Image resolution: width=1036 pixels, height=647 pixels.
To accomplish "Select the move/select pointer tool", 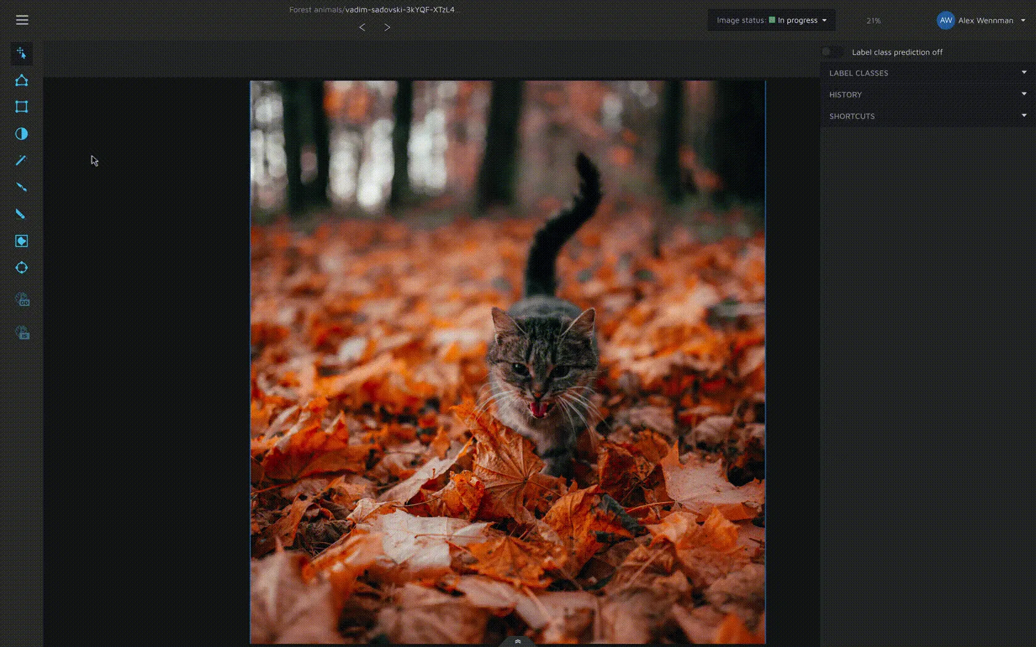I will 22,54.
